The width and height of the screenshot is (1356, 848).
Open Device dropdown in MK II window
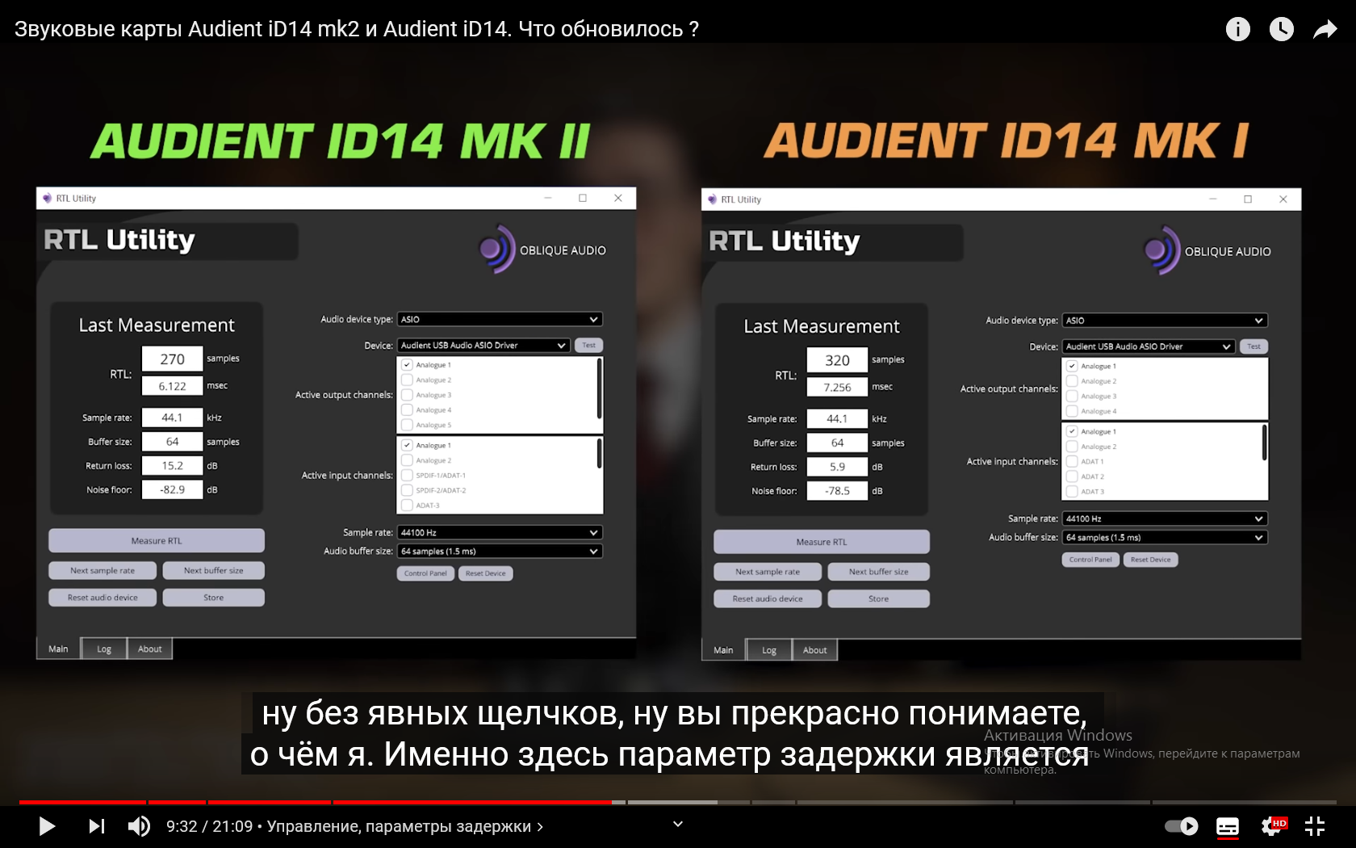click(483, 345)
